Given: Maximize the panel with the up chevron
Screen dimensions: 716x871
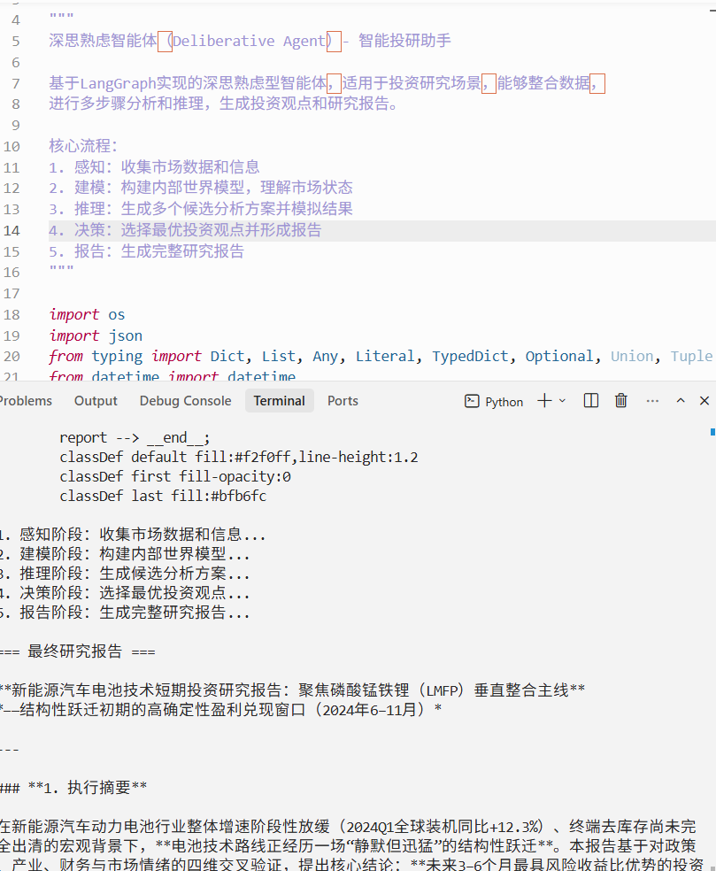Looking at the screenshot, I should [681, 400].
